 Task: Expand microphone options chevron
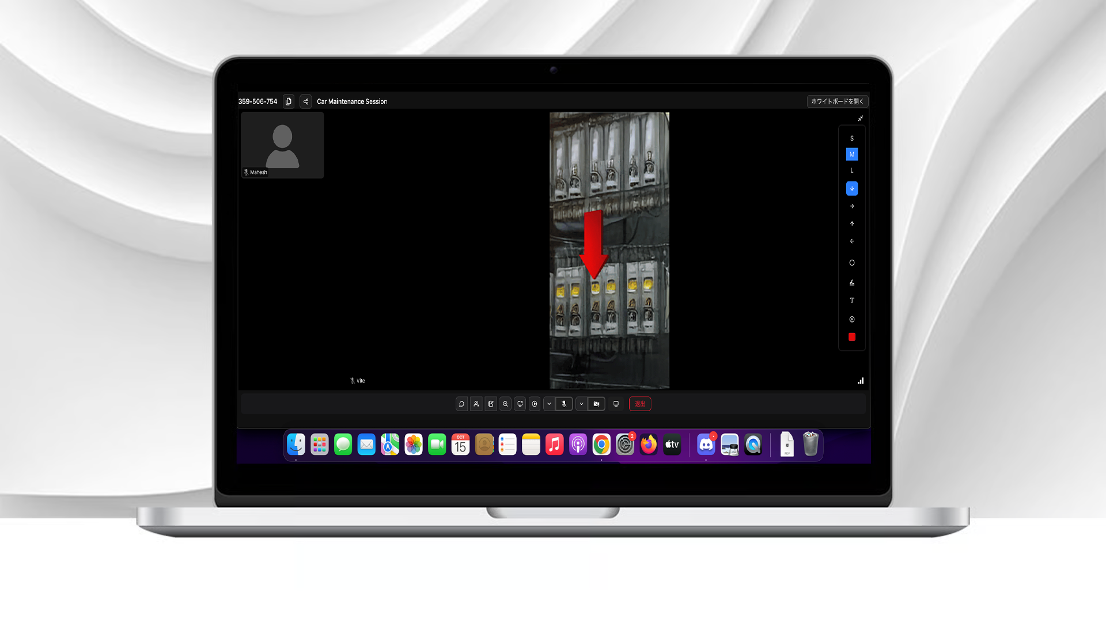pos(549,404)
